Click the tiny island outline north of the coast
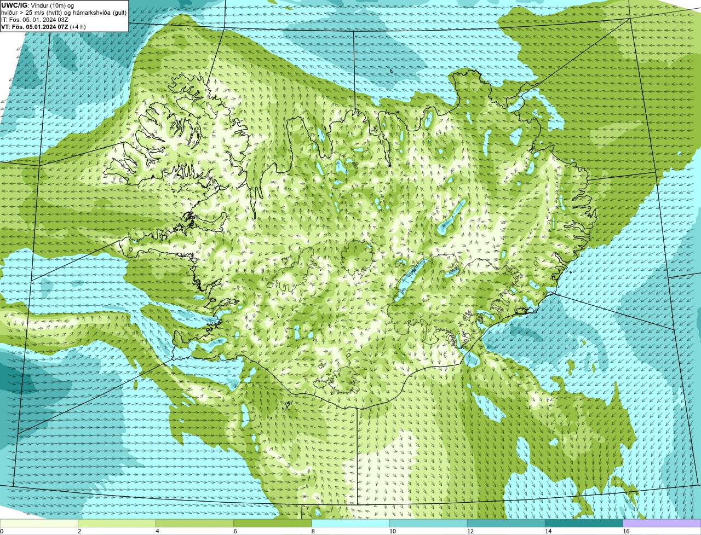The image size is (701, 535). coord(392,71)
